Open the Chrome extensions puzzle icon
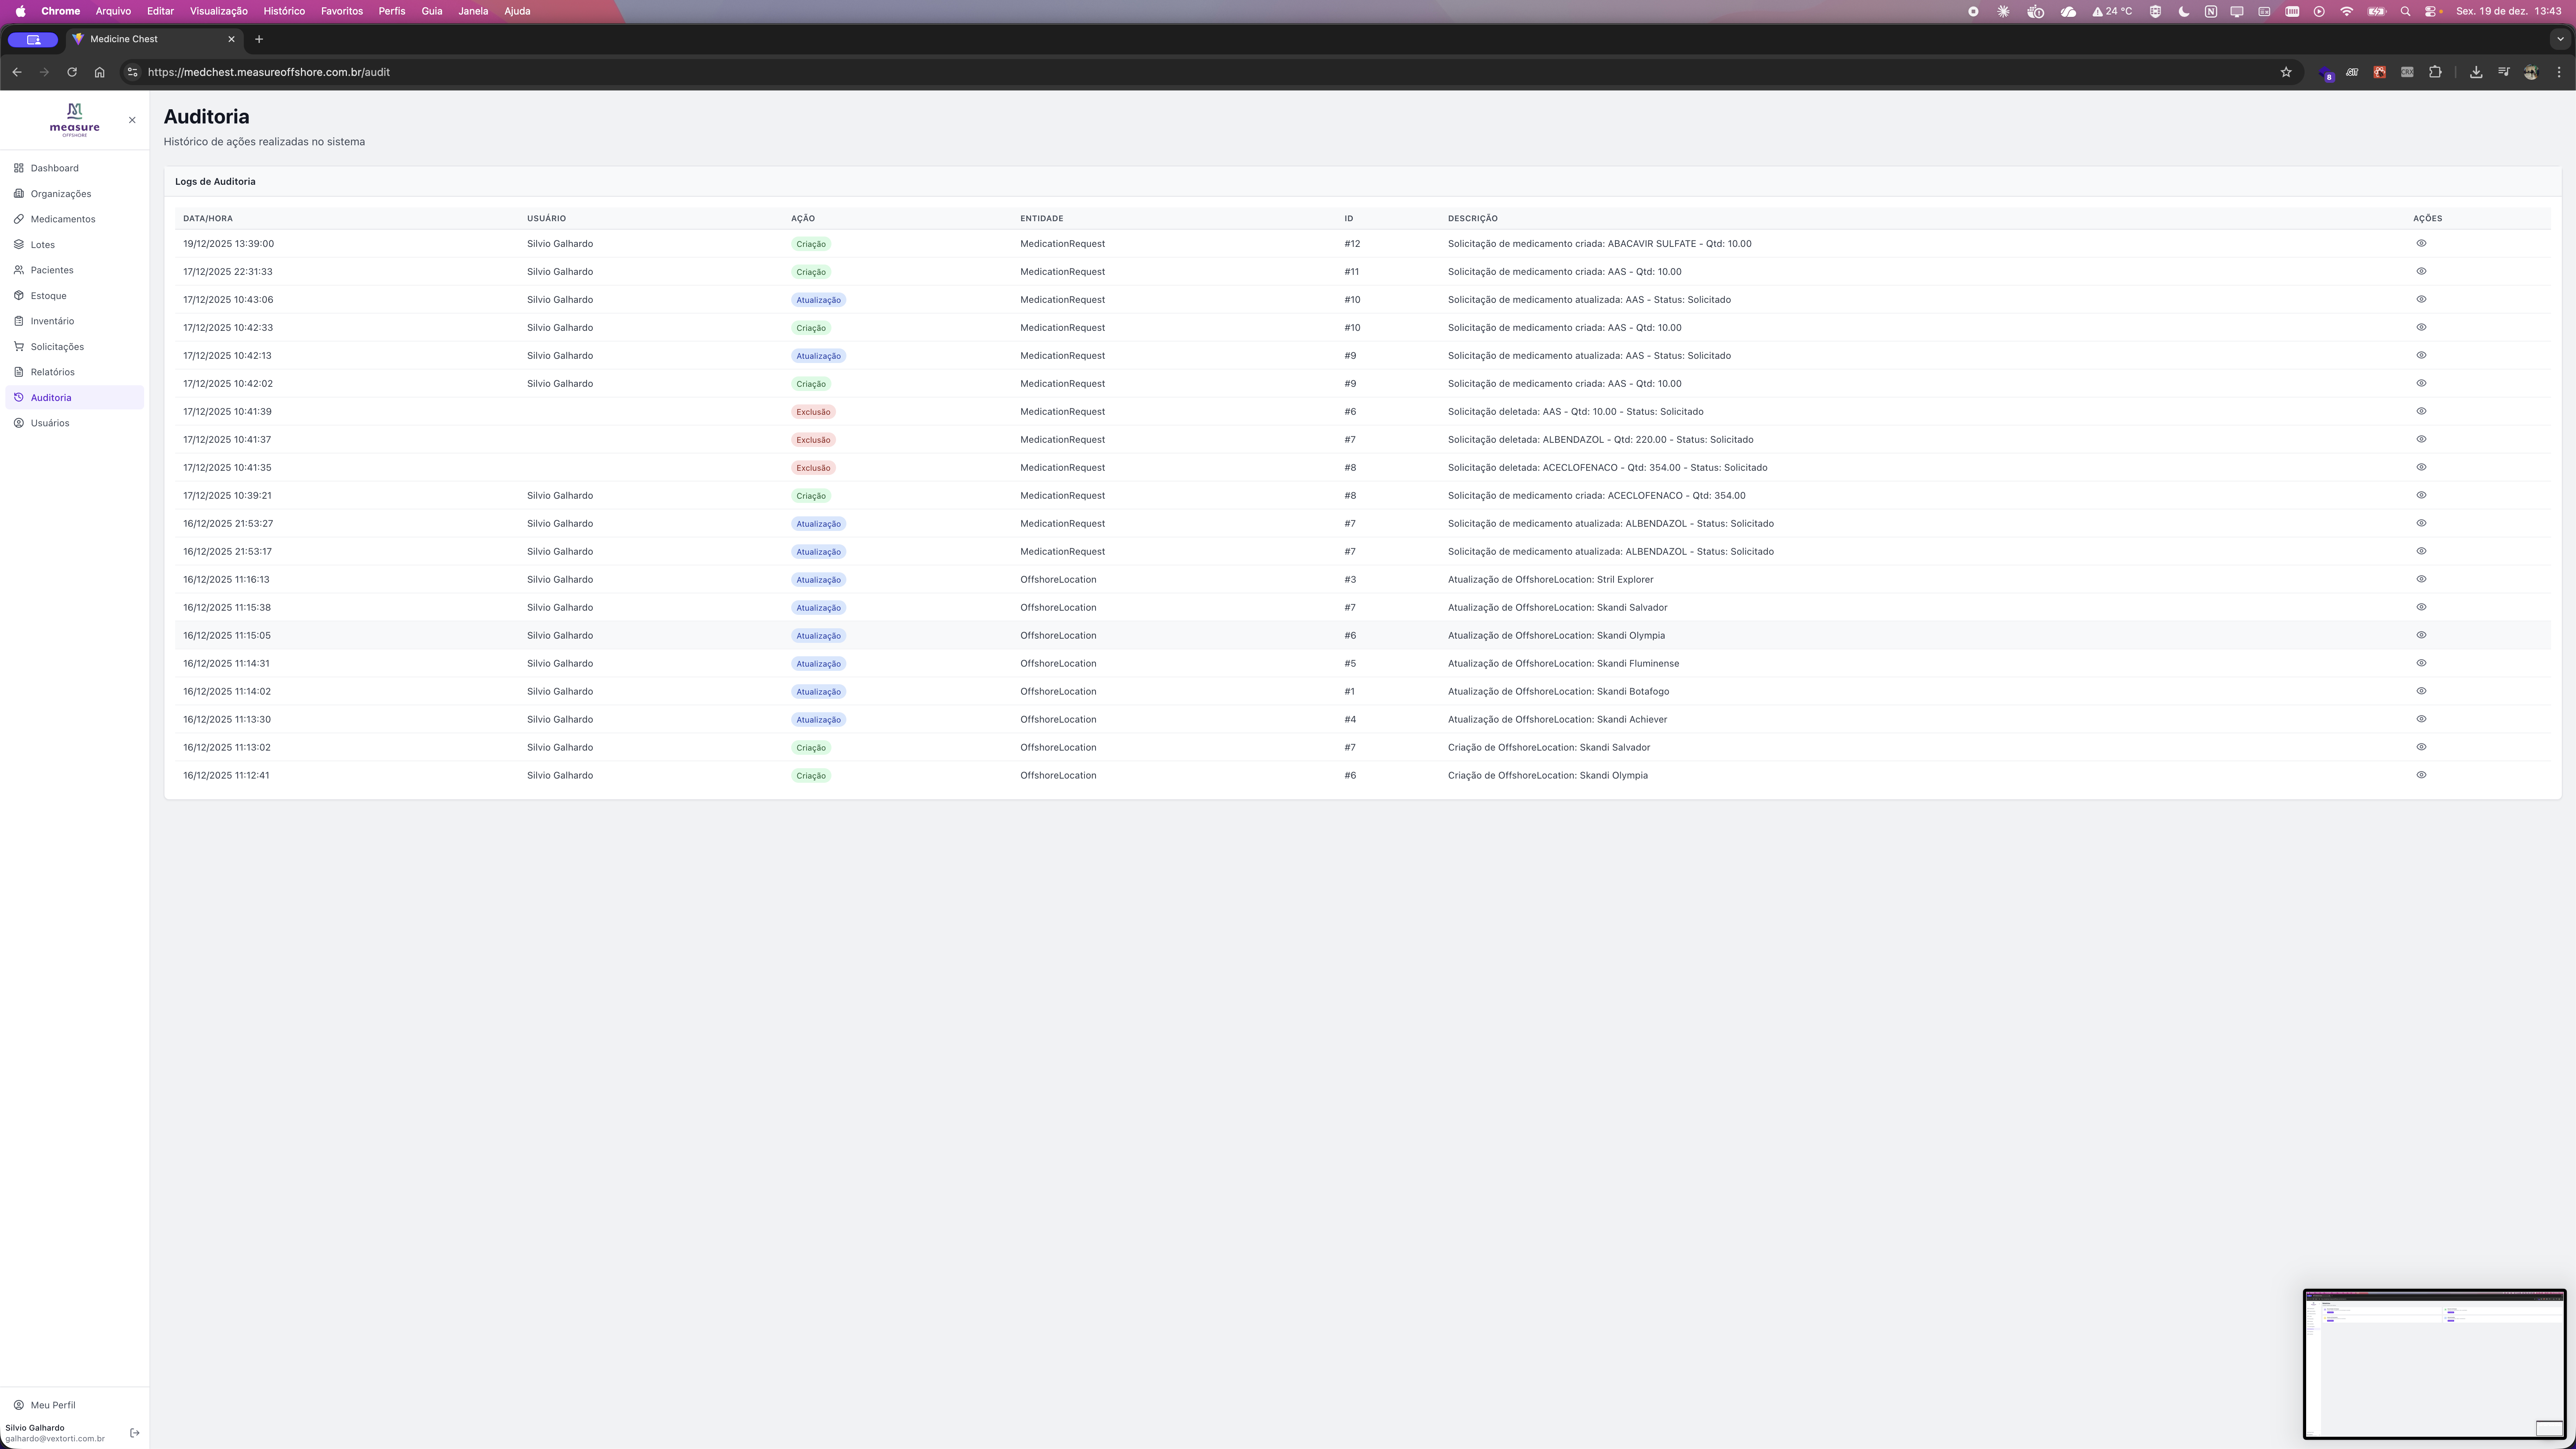This screenshot has width=2576, height=1449. [2435, 72]
